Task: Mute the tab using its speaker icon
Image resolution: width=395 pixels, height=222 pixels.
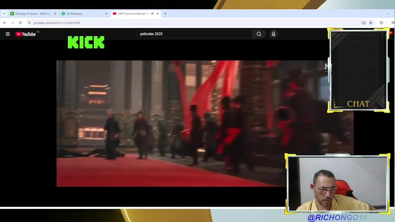Action: tap(152, 14)
